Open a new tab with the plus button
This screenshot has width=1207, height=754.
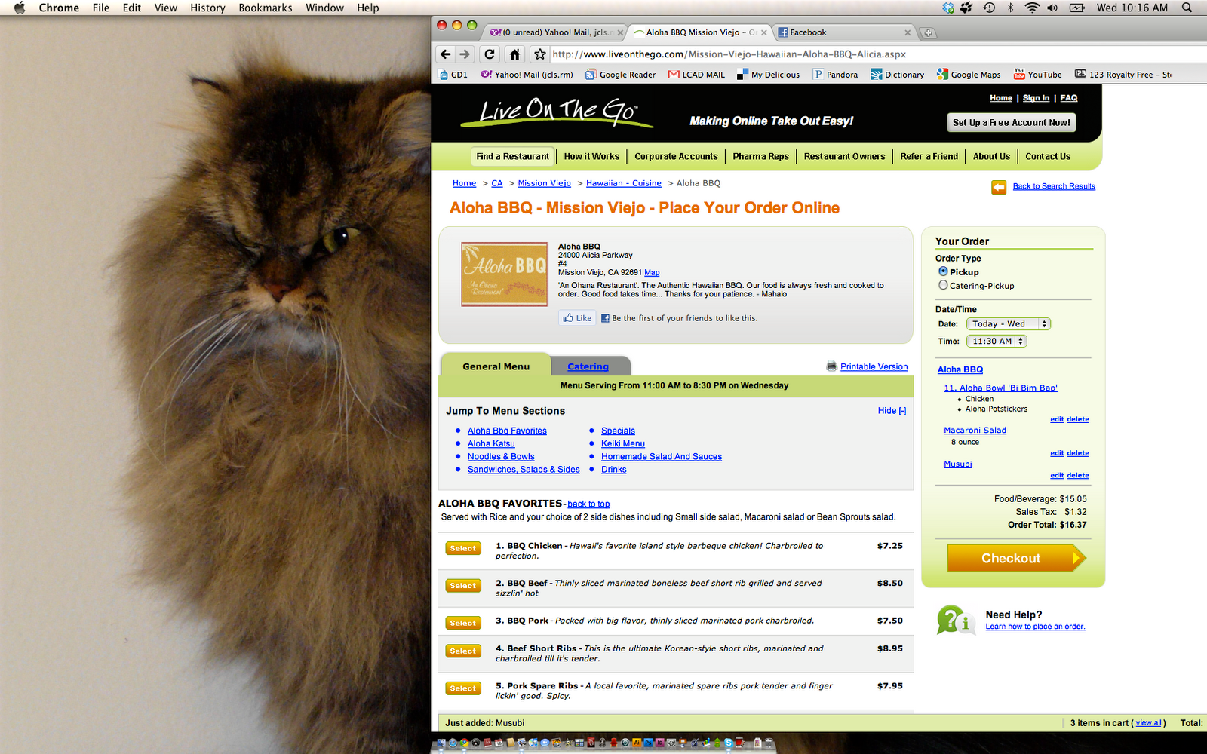[x=928, y=32]
